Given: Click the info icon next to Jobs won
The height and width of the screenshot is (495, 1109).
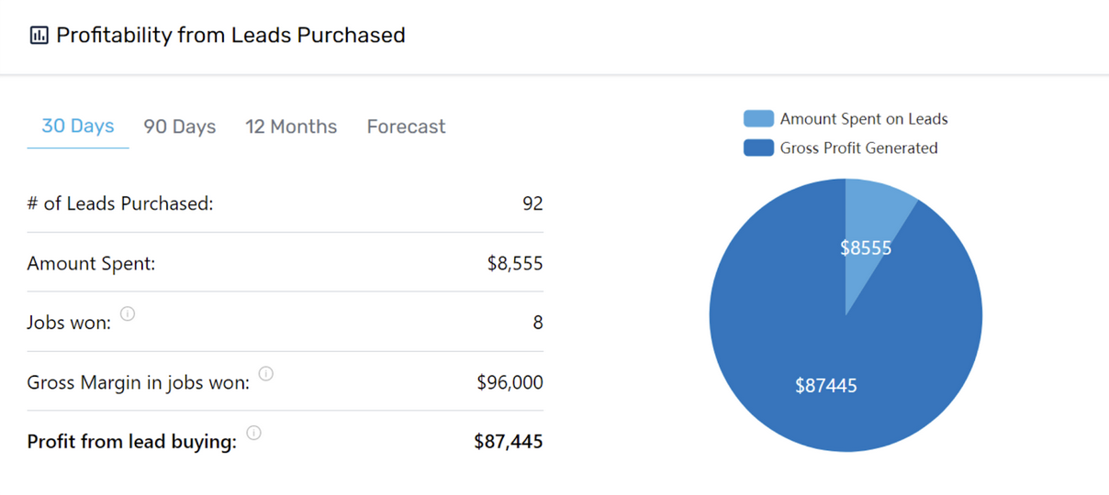Looking at the screenshot, I should coord(128,313).
